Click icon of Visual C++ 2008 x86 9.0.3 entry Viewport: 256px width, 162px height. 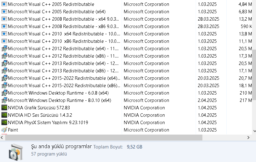tap(4, 26)
